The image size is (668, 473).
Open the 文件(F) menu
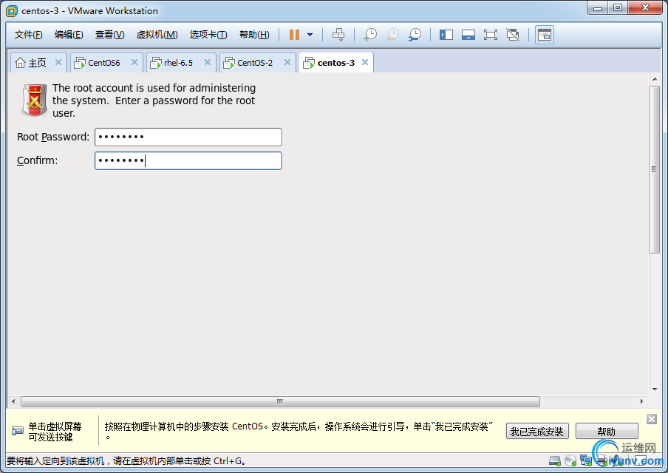click(x=28, y=35)
